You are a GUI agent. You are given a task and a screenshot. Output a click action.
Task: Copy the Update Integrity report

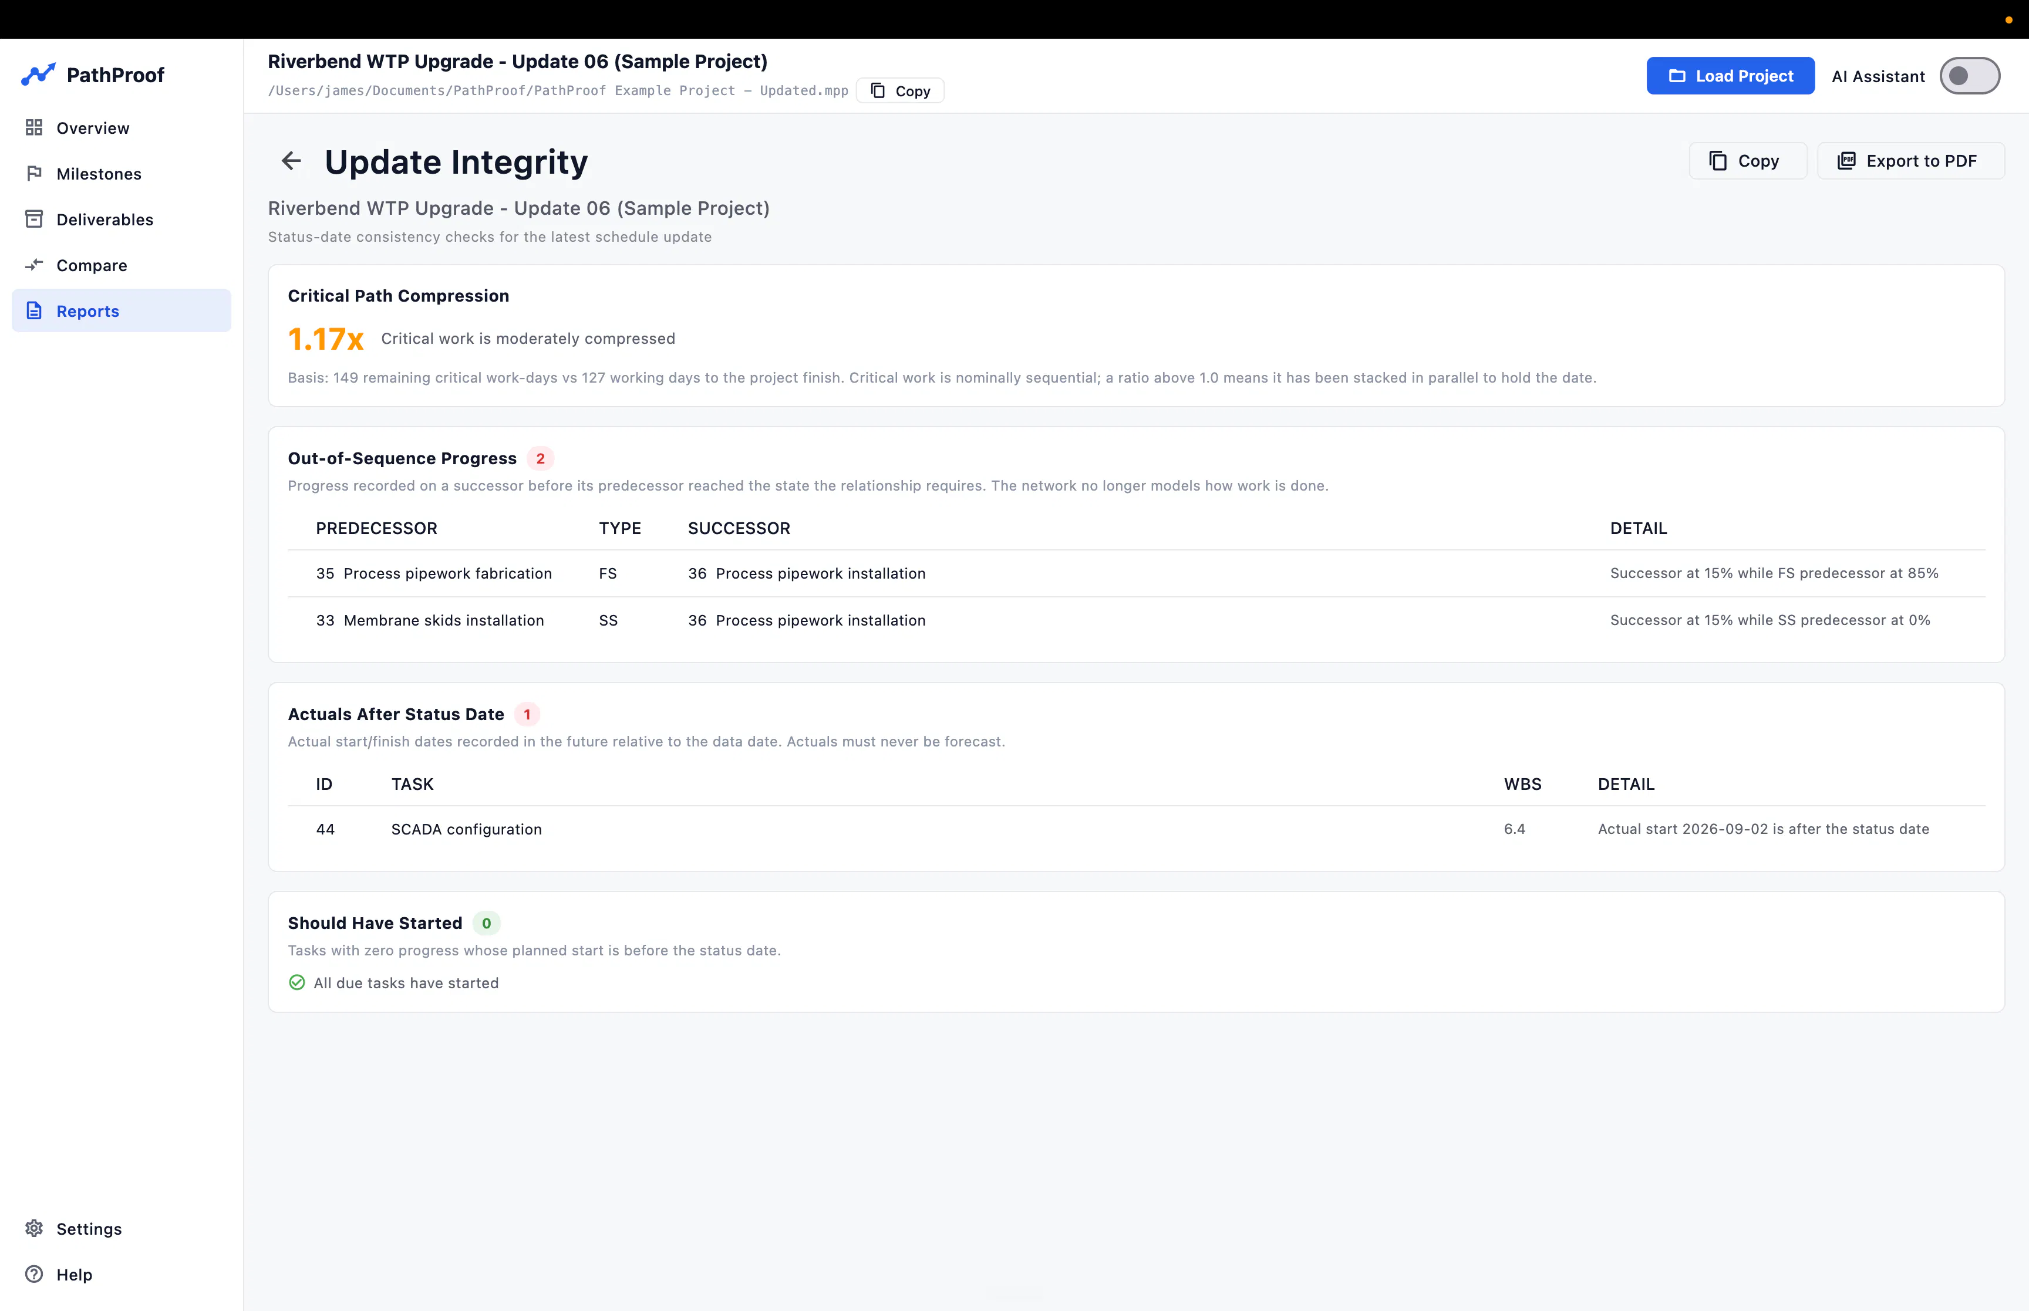click(x=1747, y=161)
